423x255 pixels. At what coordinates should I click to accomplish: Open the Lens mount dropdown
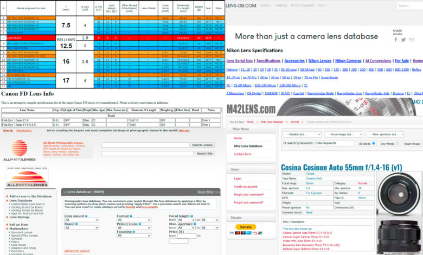point(81,220)
